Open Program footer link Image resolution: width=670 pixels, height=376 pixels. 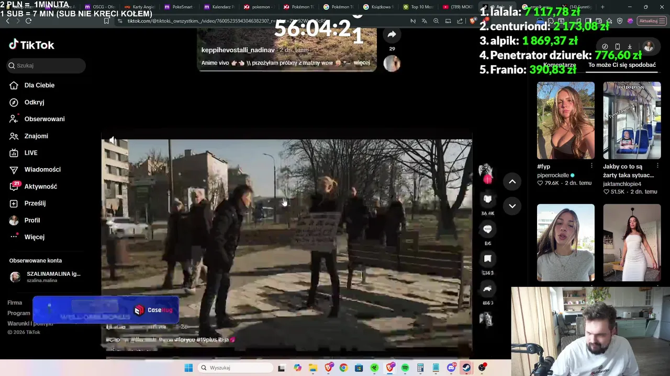coord(19,313)
